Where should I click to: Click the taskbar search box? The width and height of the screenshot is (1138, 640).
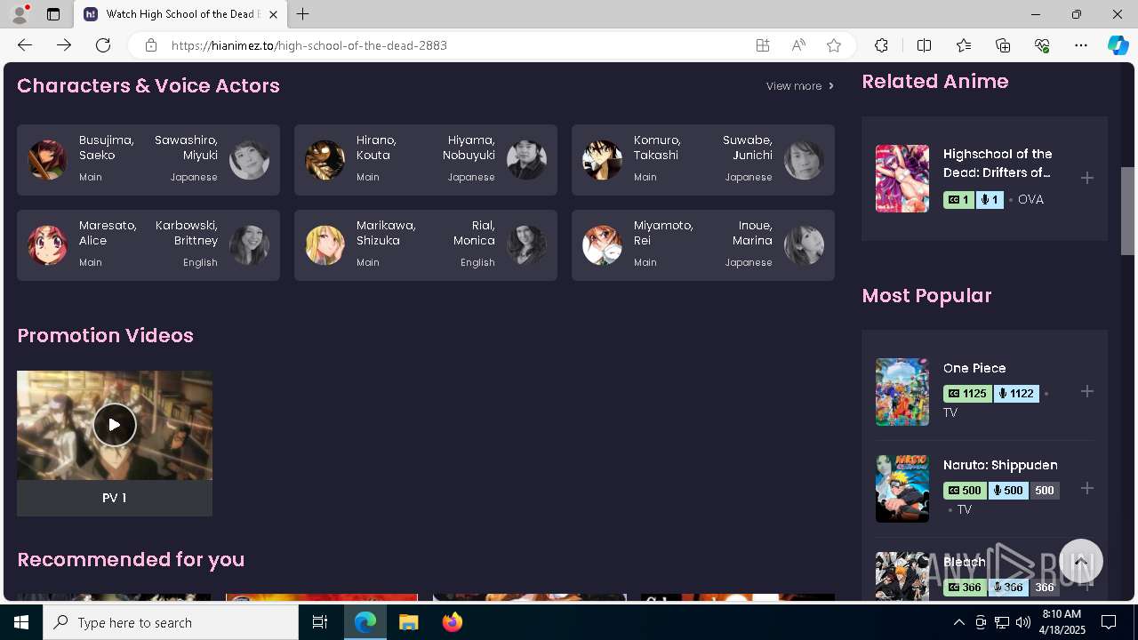pyautogui.click(x=171, y=622)
